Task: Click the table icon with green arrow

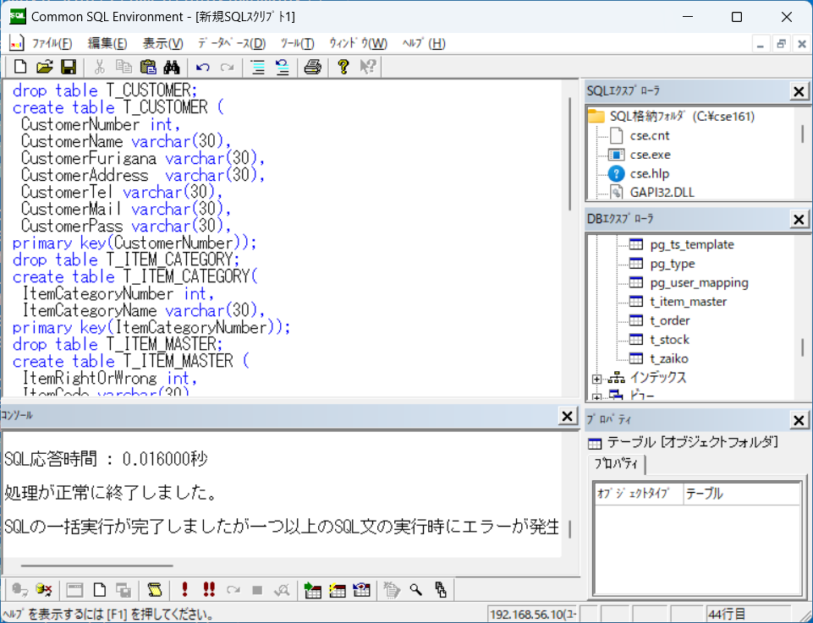Action: coord(313,589)
